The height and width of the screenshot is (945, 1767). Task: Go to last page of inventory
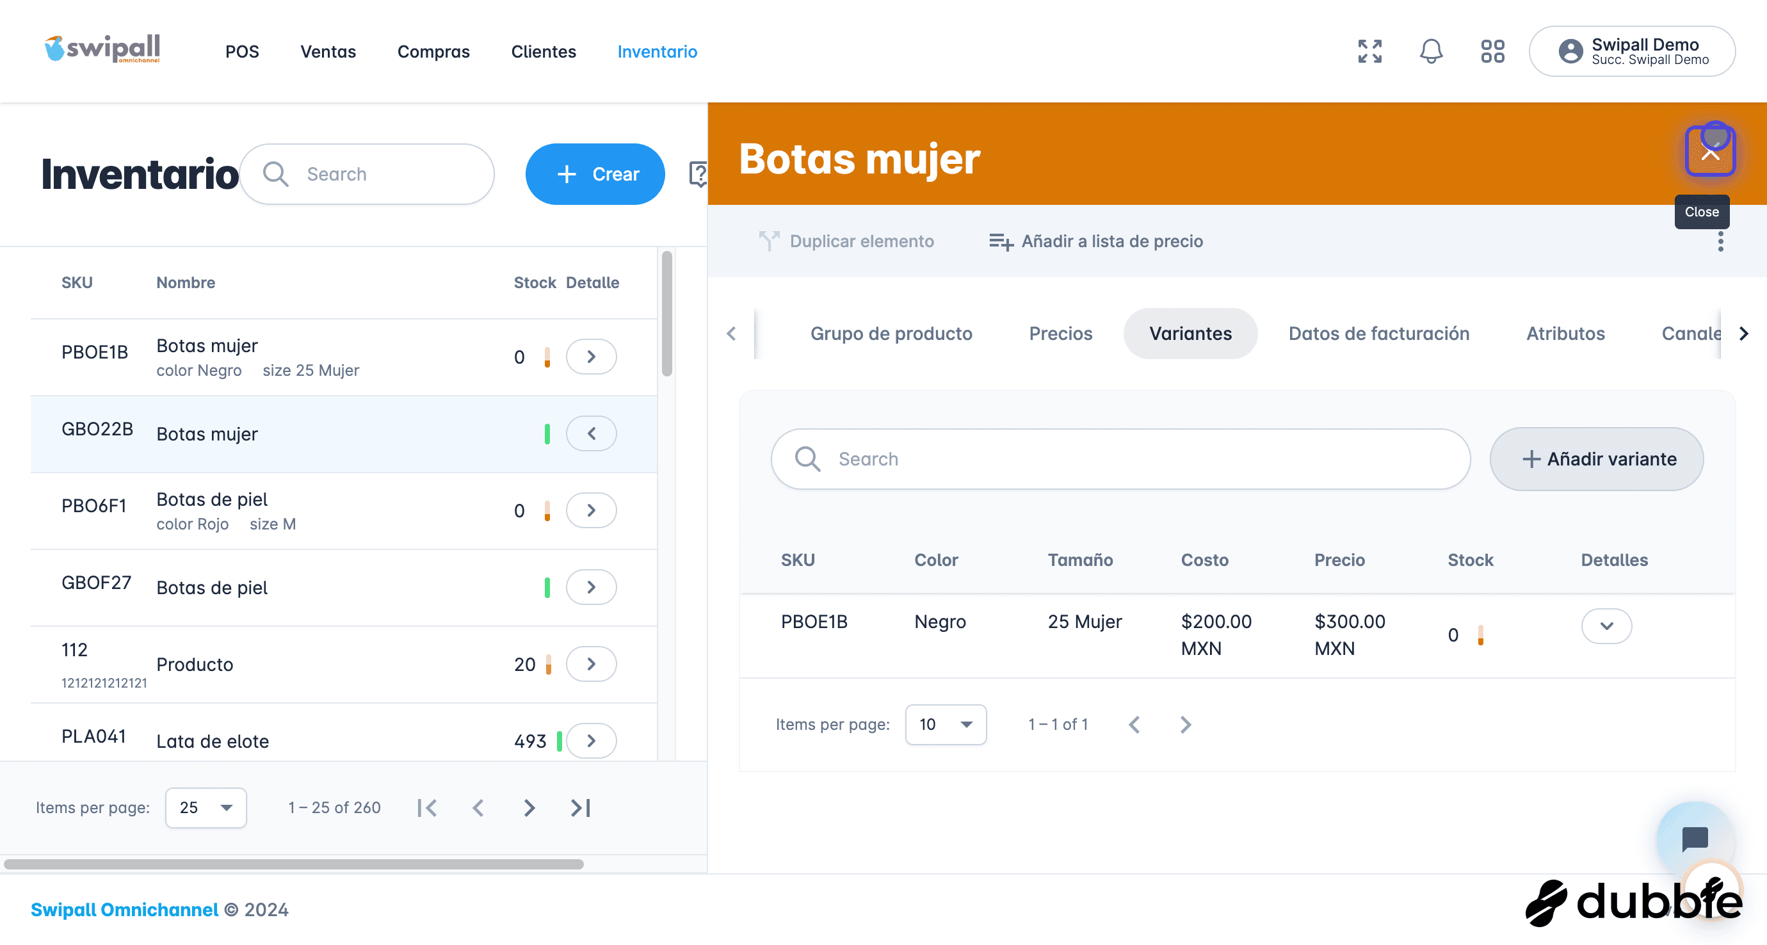click(x=580, y=808)
